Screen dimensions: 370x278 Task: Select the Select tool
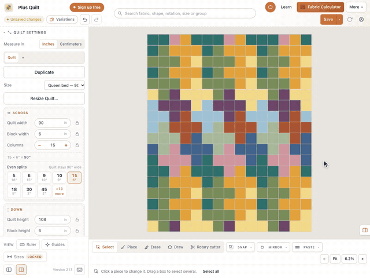coord(105,247)
